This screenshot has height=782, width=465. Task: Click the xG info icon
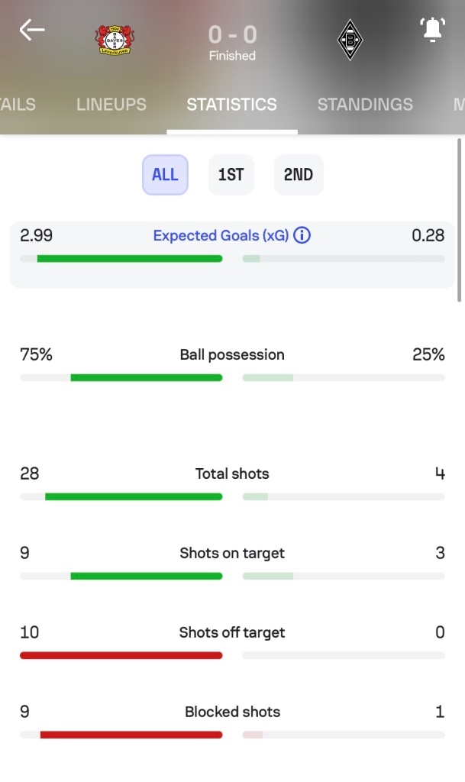pyautogui.click(x=302, y=235)
